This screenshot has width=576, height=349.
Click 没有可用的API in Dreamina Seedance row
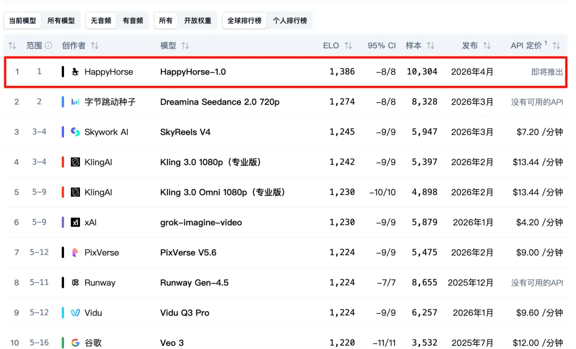pyautogui.click(x=537, y=102)
